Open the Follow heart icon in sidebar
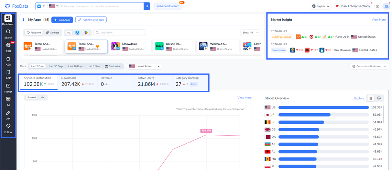The width and height of the screenshot is (392, 170). [8, 126]
